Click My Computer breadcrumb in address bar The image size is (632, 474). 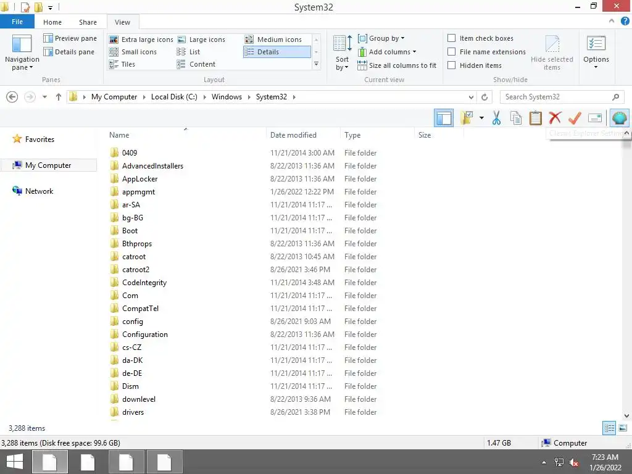point(114,97)
